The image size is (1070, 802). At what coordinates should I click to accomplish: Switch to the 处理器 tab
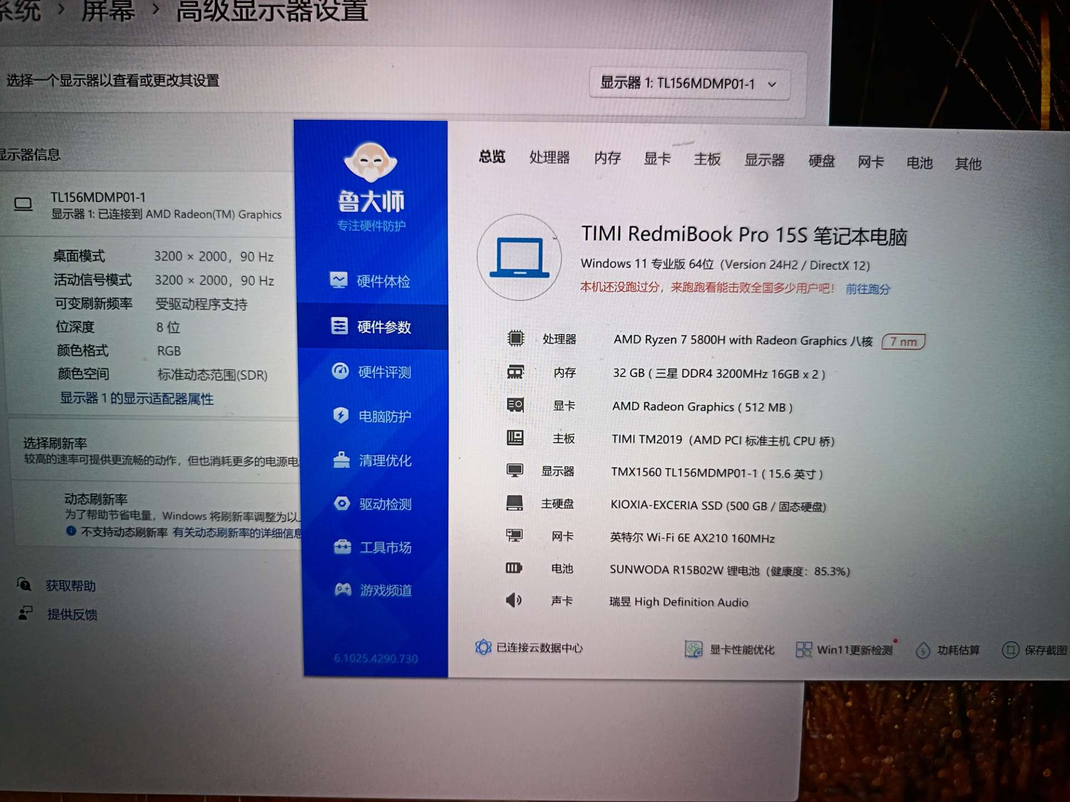549,158
